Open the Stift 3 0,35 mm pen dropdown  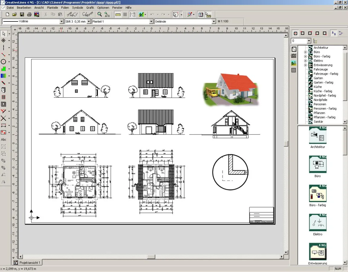88,21
